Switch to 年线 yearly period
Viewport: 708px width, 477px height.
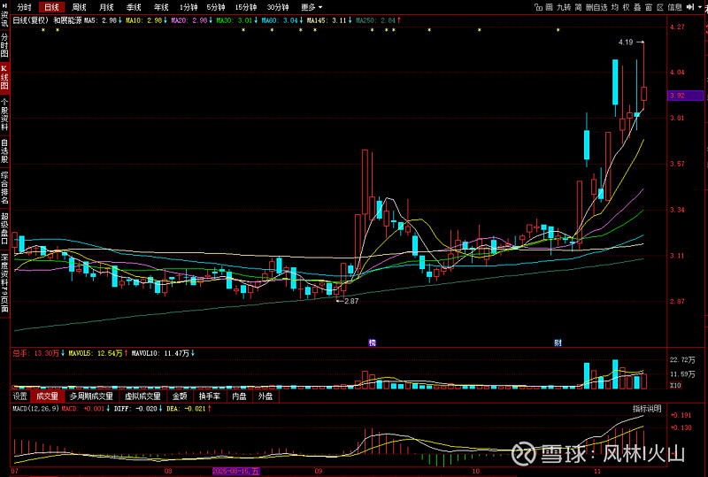click(161, 7)
